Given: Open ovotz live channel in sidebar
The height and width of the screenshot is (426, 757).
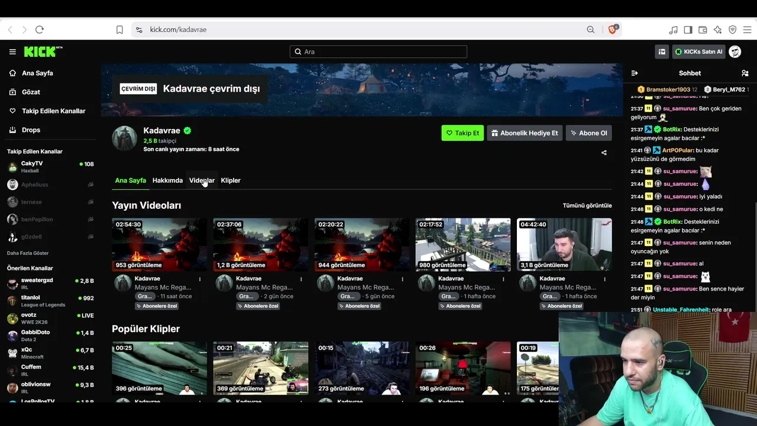Looking at the screenshot, I should click(x=50, y=318).
